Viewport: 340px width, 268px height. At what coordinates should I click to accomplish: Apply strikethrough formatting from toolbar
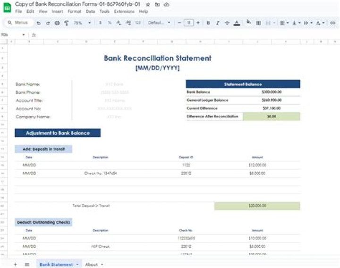pos(227,23)
